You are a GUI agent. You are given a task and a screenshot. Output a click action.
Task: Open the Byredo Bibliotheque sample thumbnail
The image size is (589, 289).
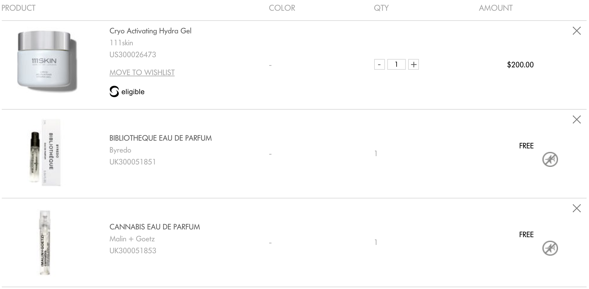pos(45,153)
